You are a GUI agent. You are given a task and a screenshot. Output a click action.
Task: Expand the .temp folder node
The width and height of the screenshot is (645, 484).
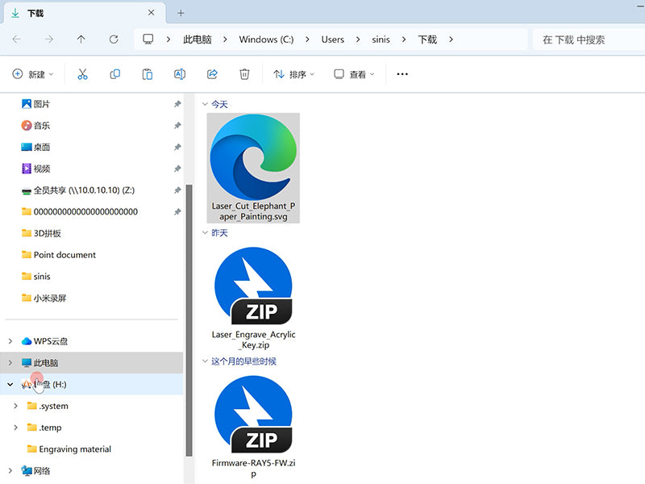[15, 428]
